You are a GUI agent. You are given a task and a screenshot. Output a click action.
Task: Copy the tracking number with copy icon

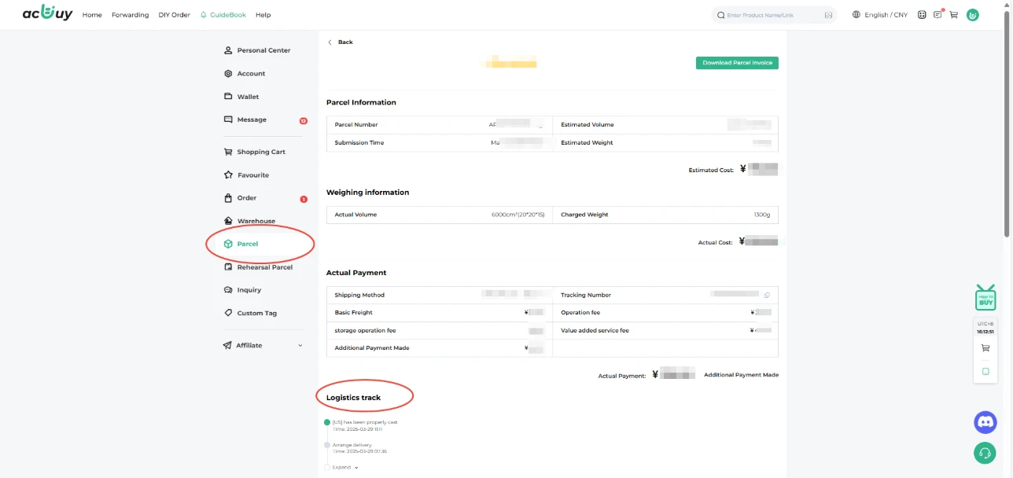coord(767,295)
